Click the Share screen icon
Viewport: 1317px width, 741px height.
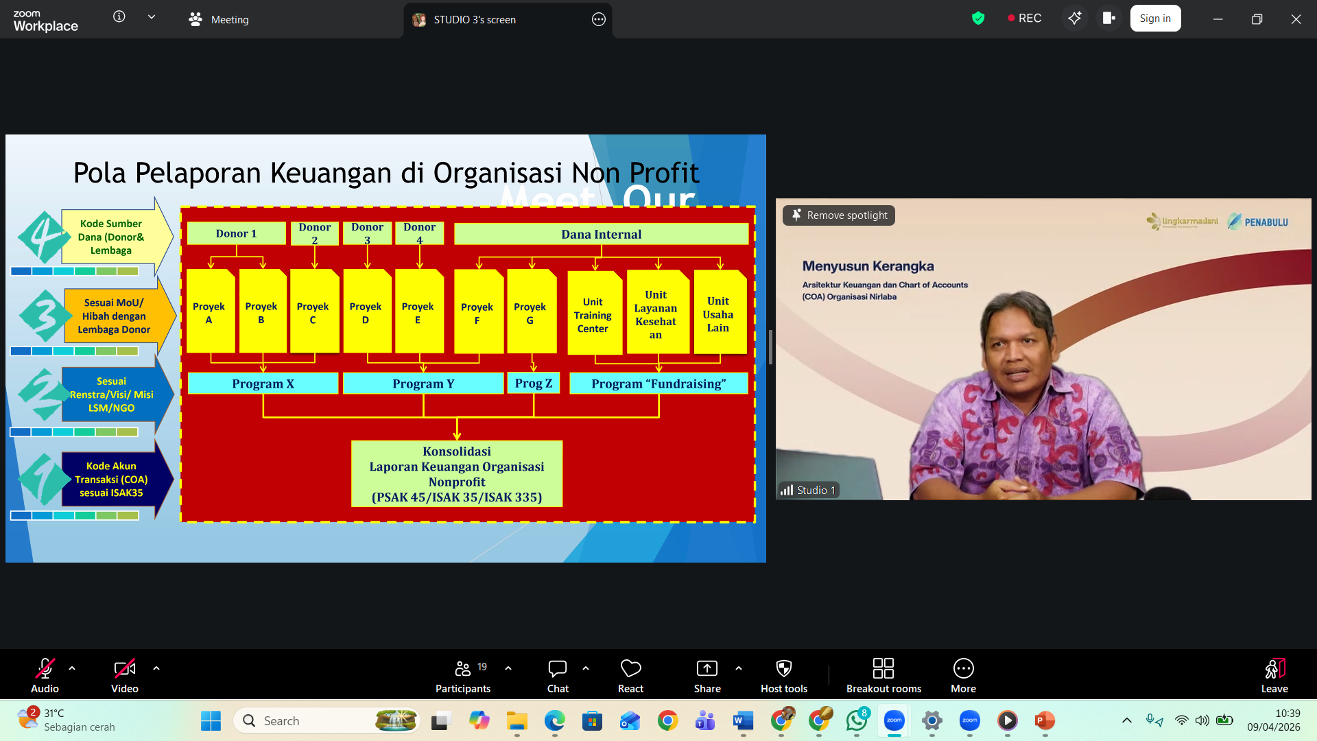point(707,676)
